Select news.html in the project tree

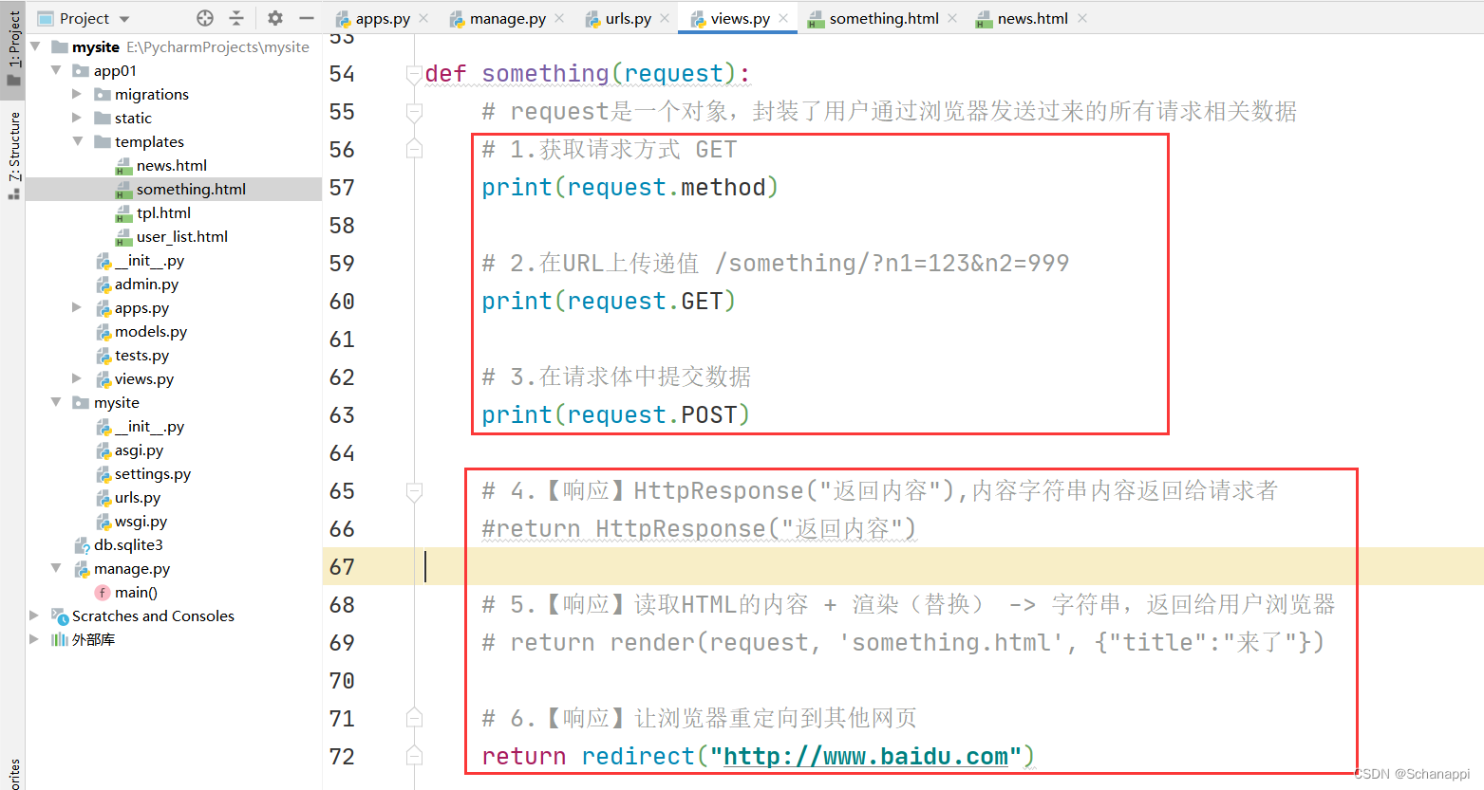(x=171, y=165)
